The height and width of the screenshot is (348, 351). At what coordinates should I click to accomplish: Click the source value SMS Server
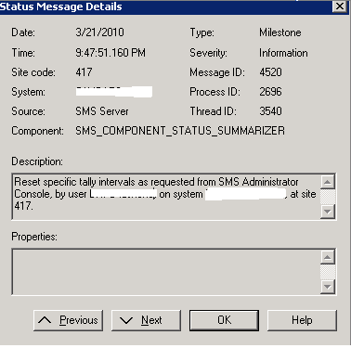[x=102, y=111]
